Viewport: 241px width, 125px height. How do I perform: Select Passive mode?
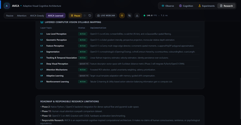(10, 16)
